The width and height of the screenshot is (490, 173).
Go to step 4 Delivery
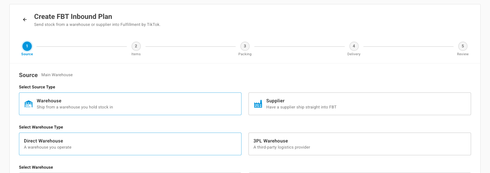[x=354, y=48]
